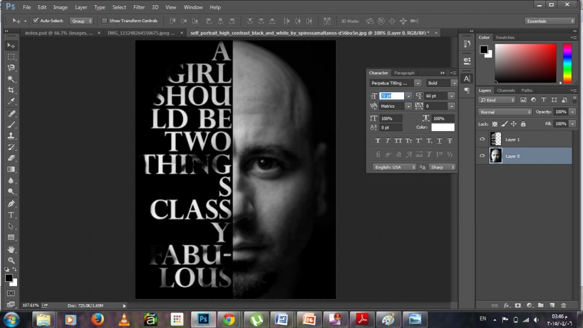Open the Filter menu
Image resolution: width=583 pixels, height=328 pixels.
(139, 7)
